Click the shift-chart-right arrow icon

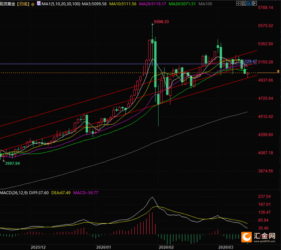click(x=255, y=3)
